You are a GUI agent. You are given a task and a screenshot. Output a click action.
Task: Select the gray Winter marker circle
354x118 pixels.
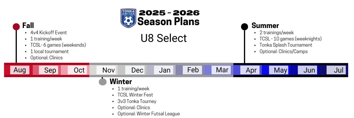pyautogui.click(x=102, y=82)
